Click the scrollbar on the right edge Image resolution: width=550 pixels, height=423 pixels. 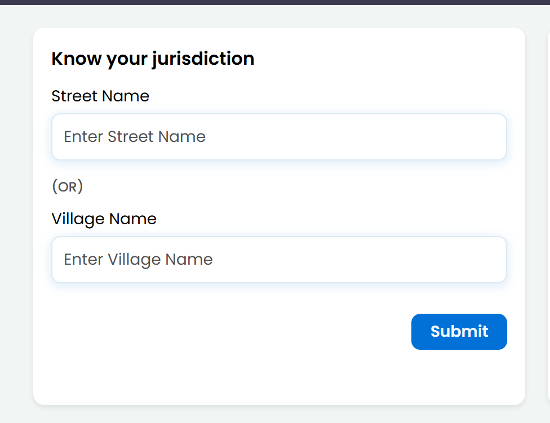(546, 169)
